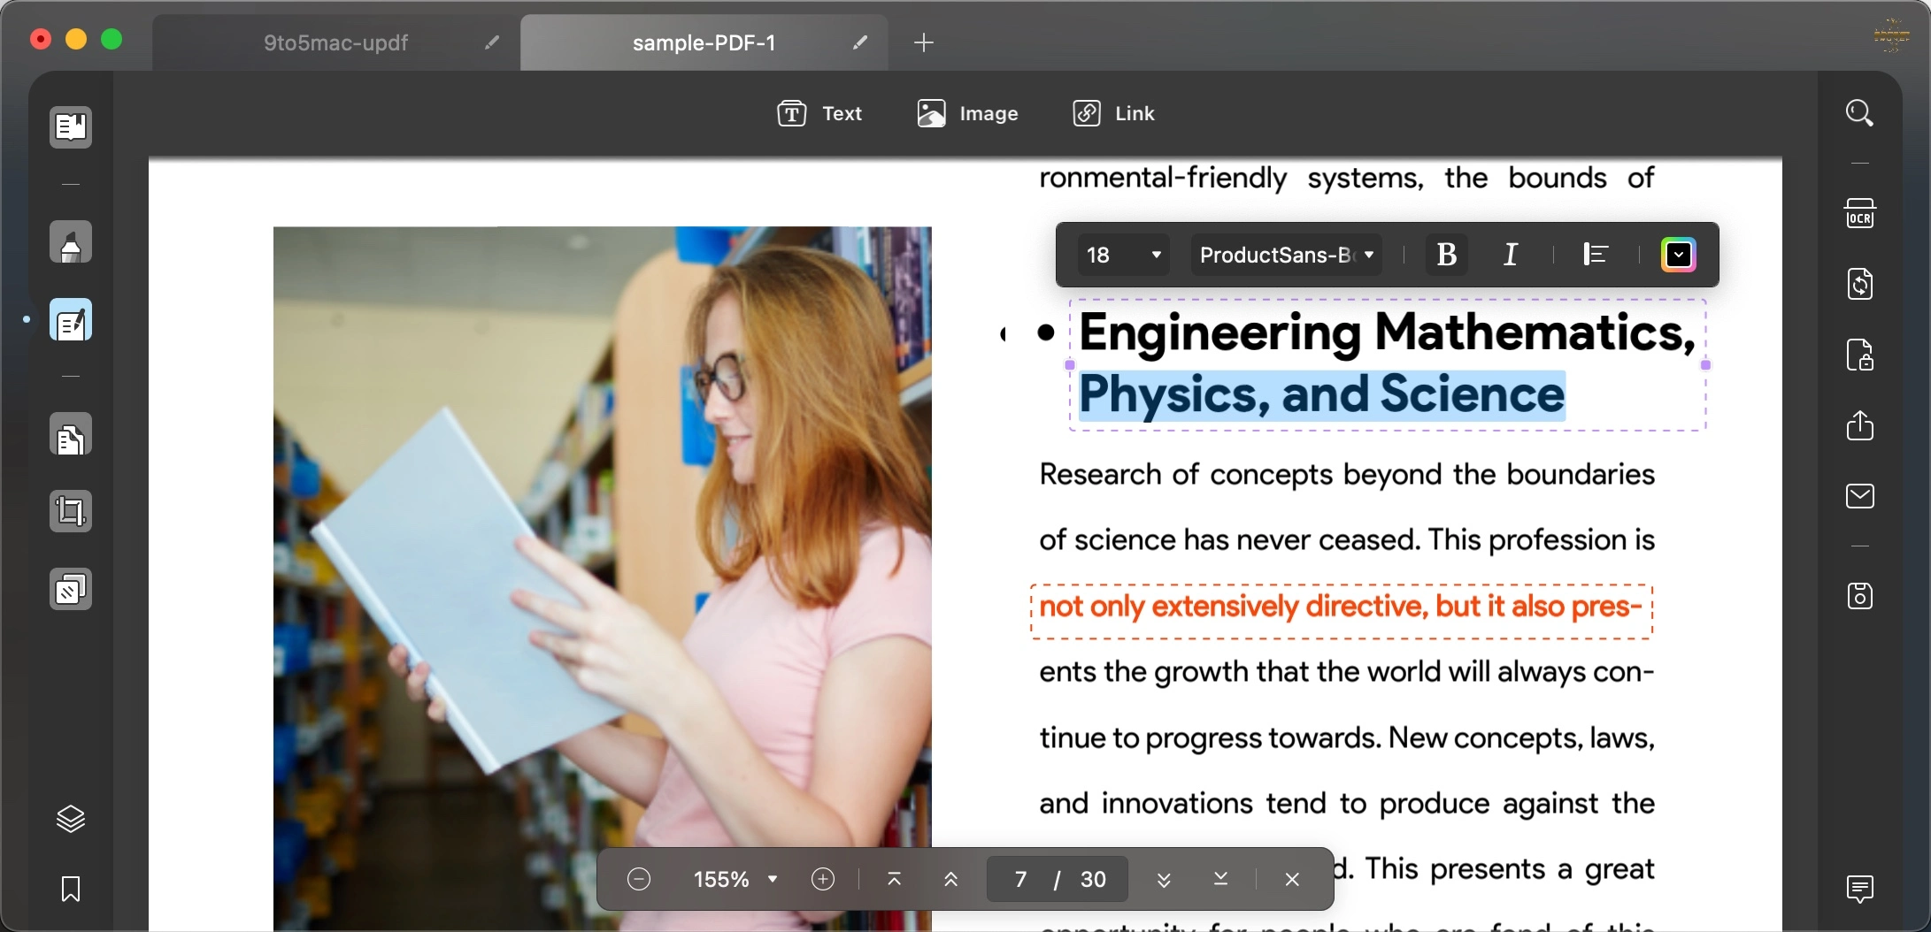Expand the ProductSans font family dropdown
Image resolution: width=1931 pixels, height=932 pixels.
[x=1285, y=255]
